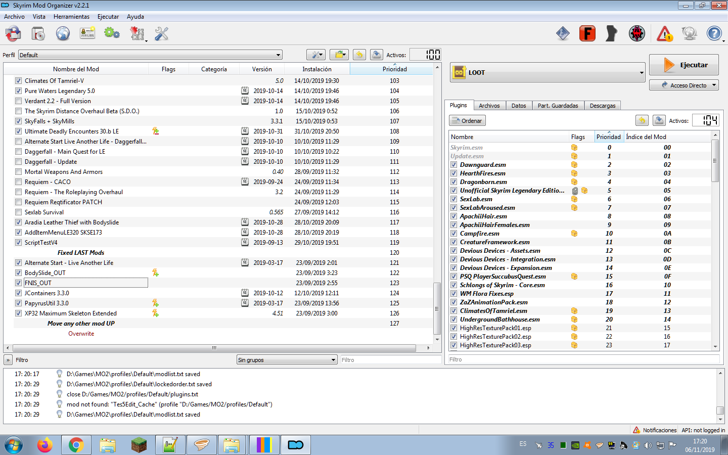
Task: Open the folder dropdown button above mod list
Action: click(x=339, y=55)
